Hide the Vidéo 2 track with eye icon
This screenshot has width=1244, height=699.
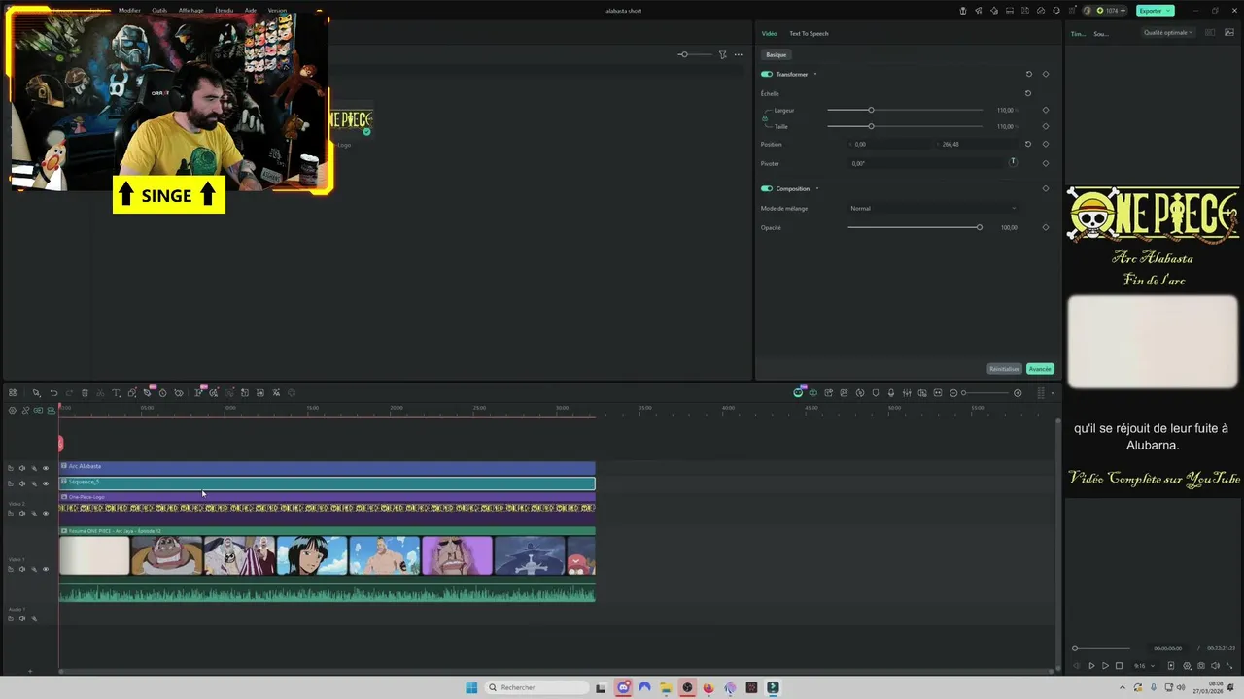click(45, 514)
